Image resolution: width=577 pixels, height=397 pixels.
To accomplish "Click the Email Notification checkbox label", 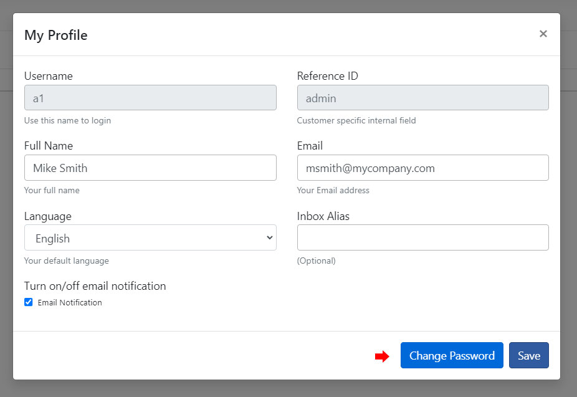I will (x=70, y=302).
